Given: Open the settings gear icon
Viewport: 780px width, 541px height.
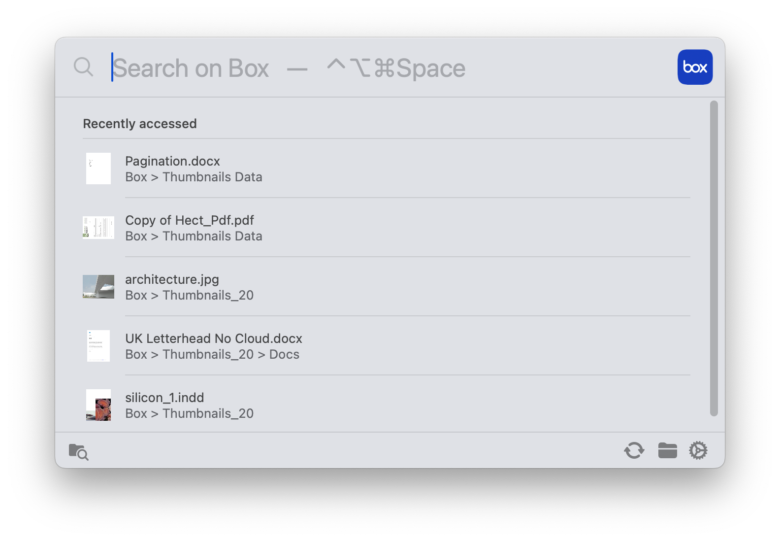Looking at the screenshot, I should pos(698,450).
